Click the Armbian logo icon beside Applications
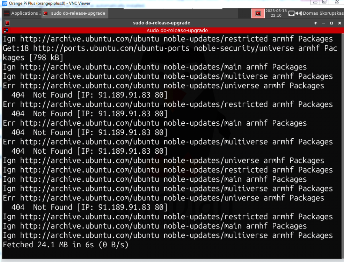The image size is (344, 262). pos(7,13)
